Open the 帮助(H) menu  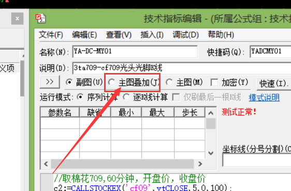221,35
